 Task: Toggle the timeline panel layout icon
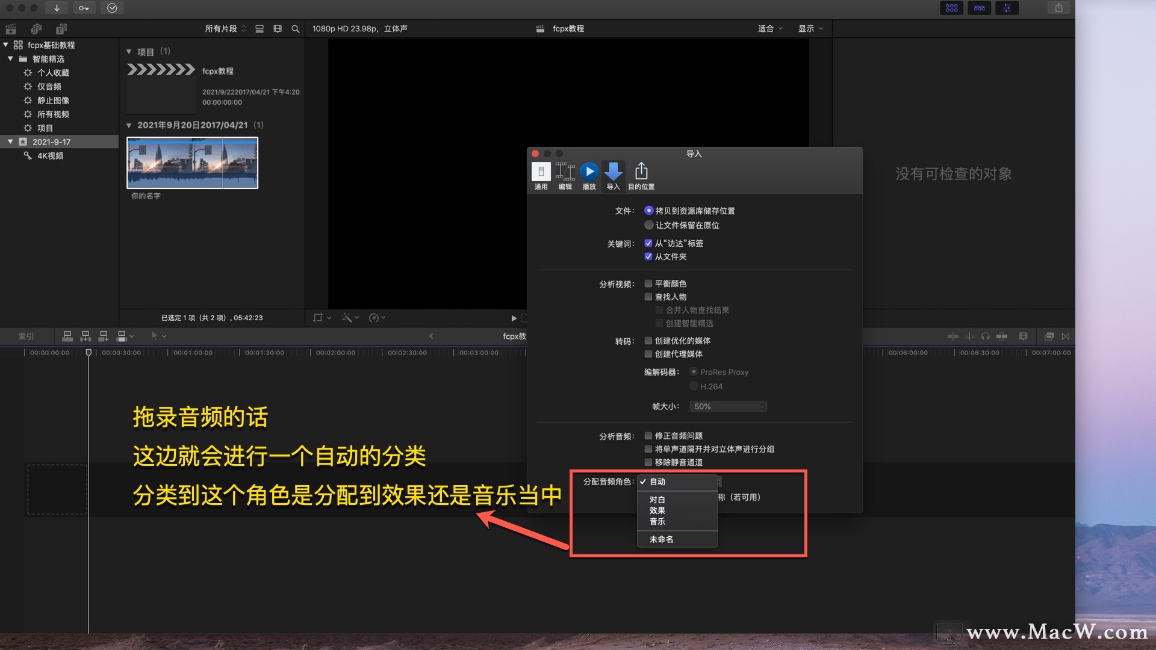click(979, 8)
